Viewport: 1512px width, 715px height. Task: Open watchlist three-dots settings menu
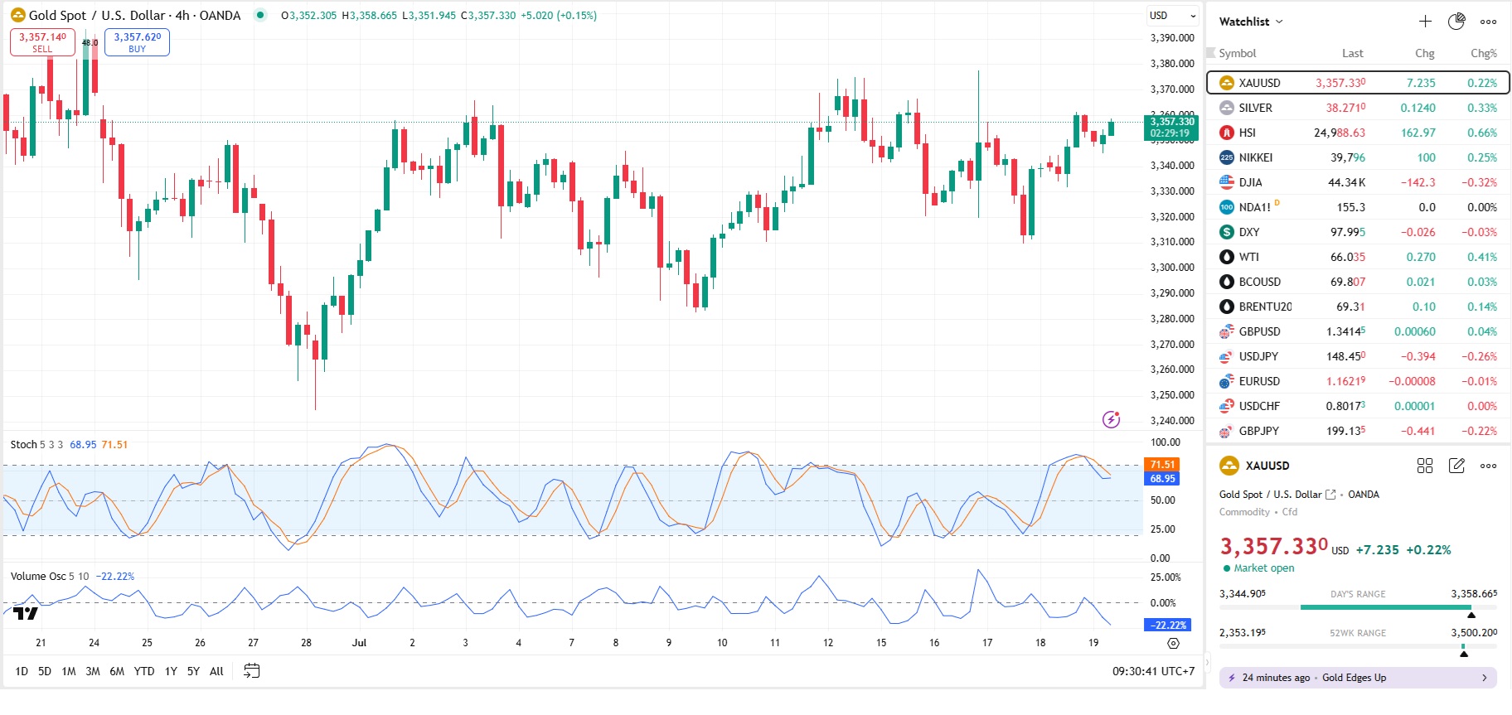[1489, 22]
